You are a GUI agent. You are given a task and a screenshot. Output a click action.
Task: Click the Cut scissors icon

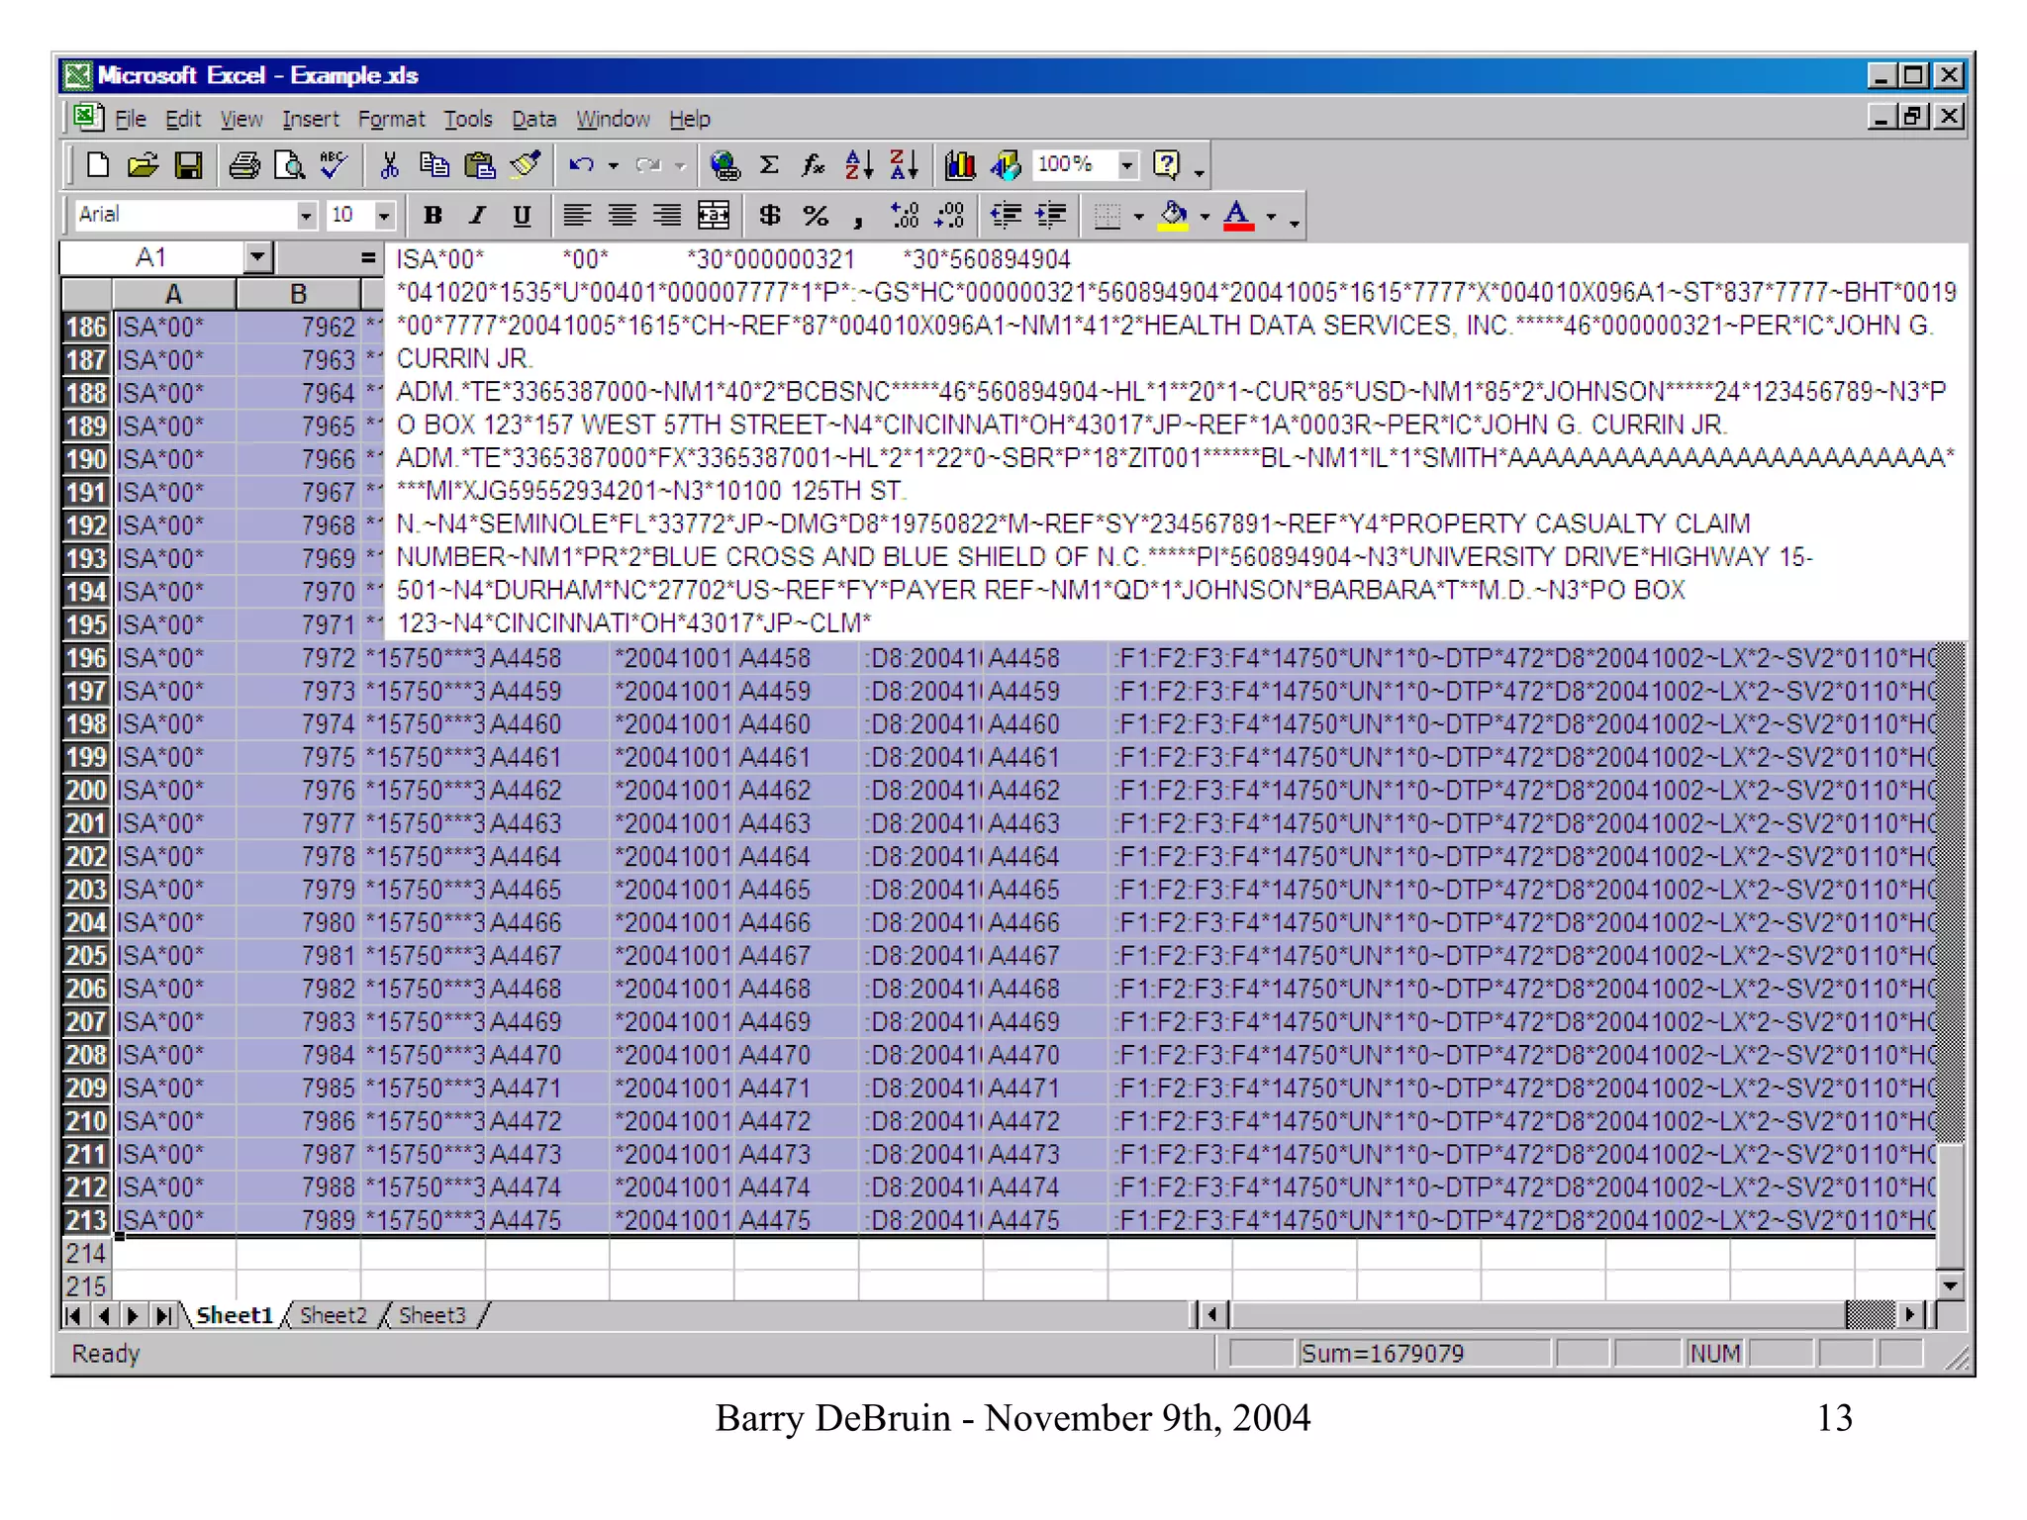pos(389,165)
